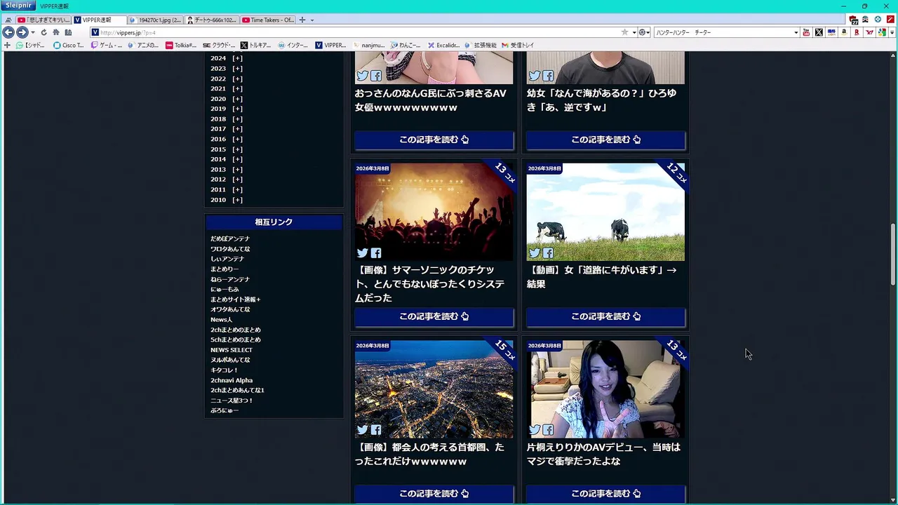Switch to the 194270c1.jpg tab
The image size is (898, 505).
tap(156, 20)
